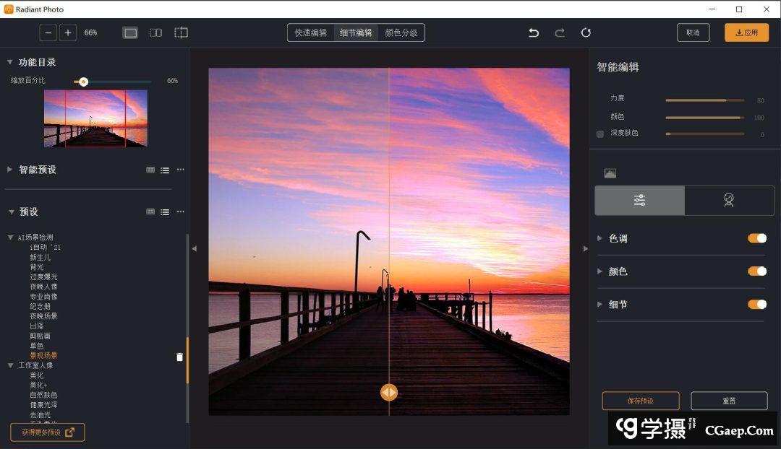
Task: Open the 颜色分级 tab
Action: (401, 32)
